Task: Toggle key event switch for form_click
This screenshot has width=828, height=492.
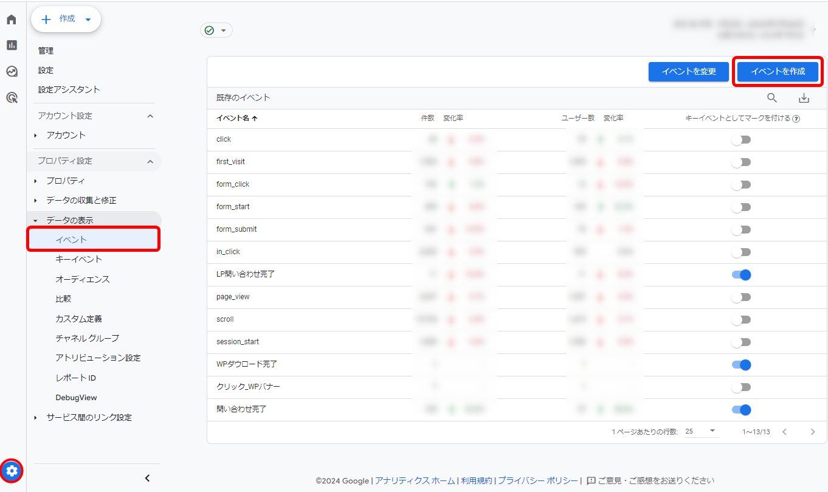Action: click(741, 185)
